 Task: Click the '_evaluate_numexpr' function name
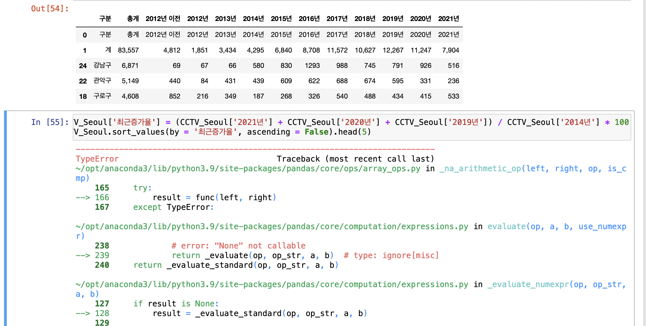(x=528, y=285)
